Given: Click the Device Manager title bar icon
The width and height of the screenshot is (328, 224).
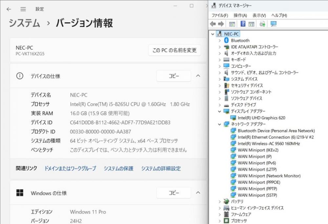Looking at the screenshot, I should [214, 6].
